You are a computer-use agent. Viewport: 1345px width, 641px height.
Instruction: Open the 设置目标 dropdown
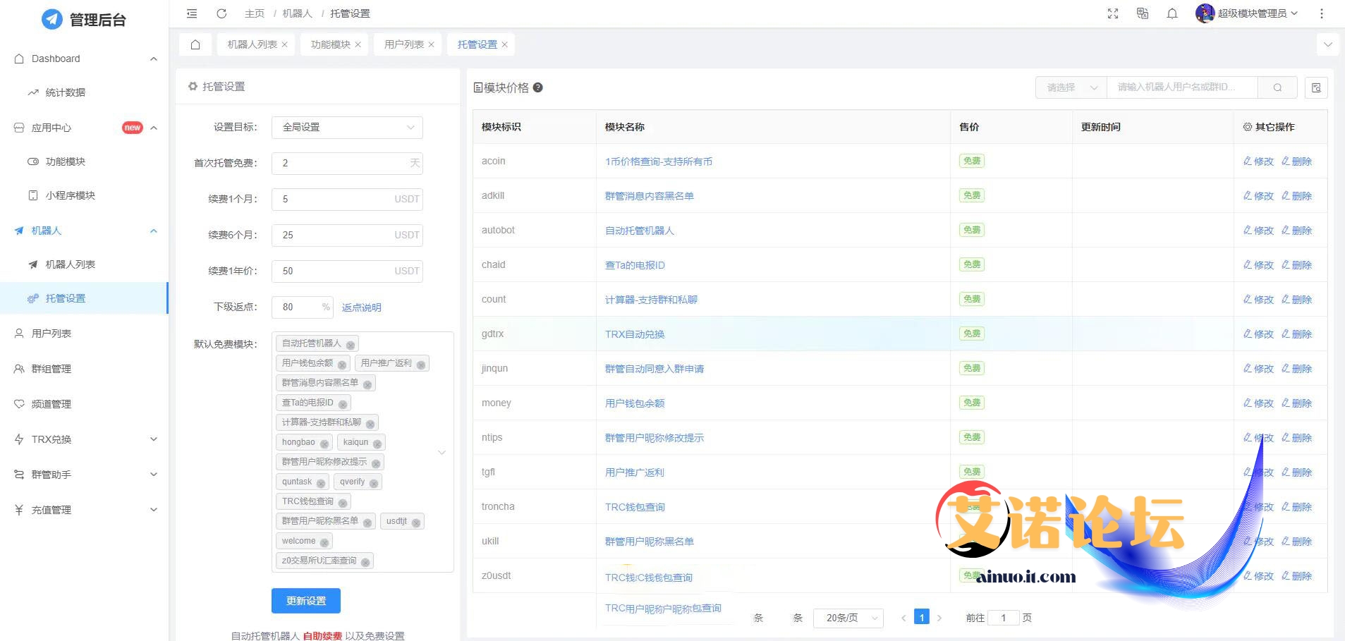click(347, 128)
